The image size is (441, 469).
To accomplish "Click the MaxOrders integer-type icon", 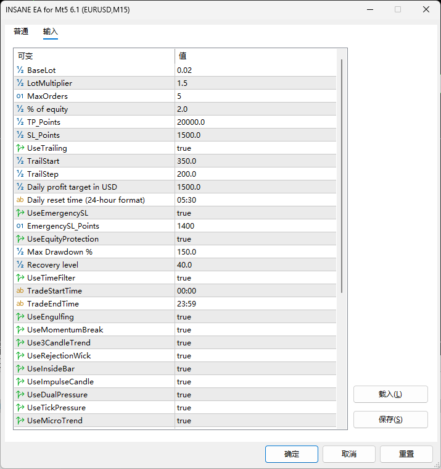I will click(20, 96).
